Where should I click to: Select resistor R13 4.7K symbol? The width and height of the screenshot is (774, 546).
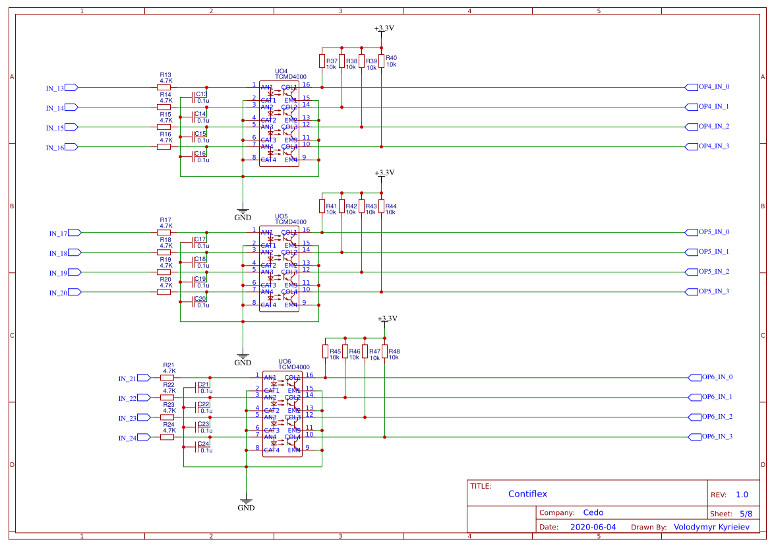click(x=162, y=86)
